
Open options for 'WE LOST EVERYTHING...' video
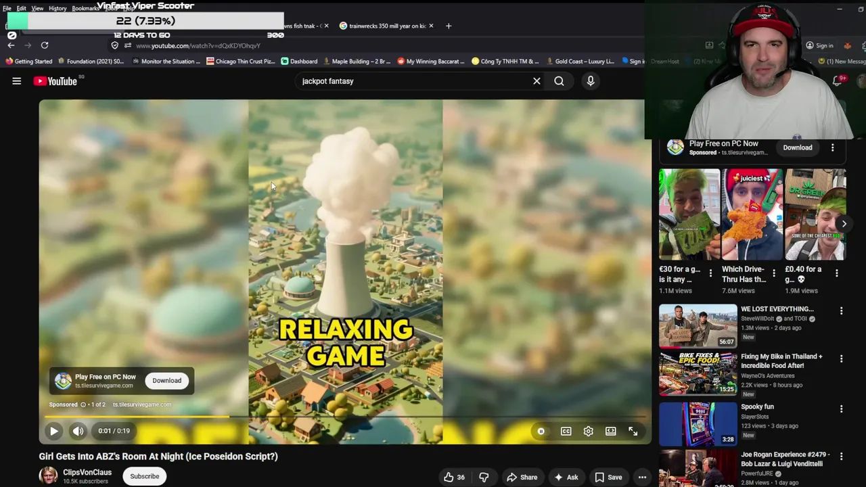tap(842, 311)
